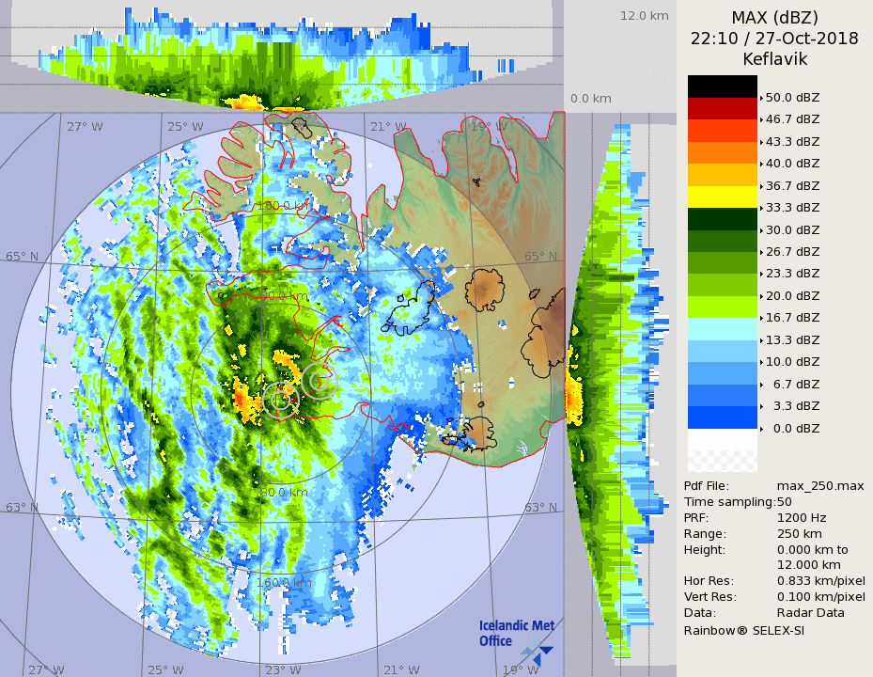Click the 12.0 km height label

(644, 16)
